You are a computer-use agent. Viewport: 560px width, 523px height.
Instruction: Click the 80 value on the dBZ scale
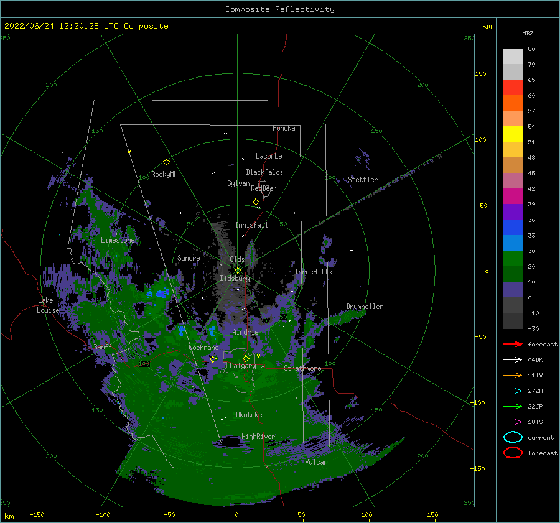click(531, 49)
